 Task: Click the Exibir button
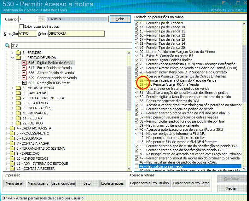(x=120, y=19)
